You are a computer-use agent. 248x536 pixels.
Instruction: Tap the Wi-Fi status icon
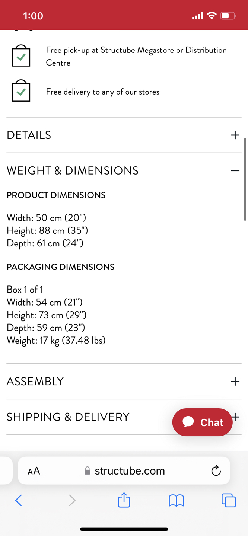click(x=212, y=16)
